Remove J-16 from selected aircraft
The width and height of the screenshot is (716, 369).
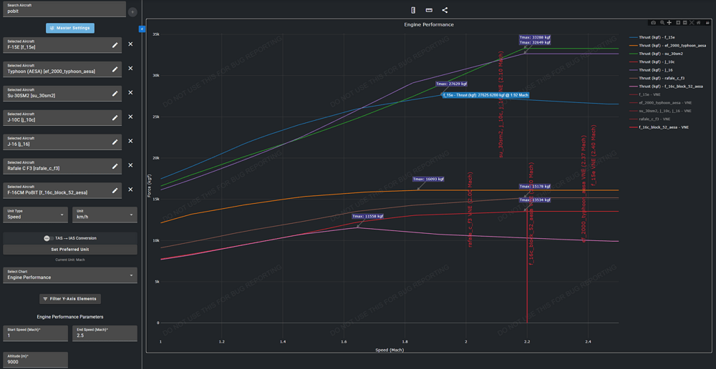click(130, 141)
